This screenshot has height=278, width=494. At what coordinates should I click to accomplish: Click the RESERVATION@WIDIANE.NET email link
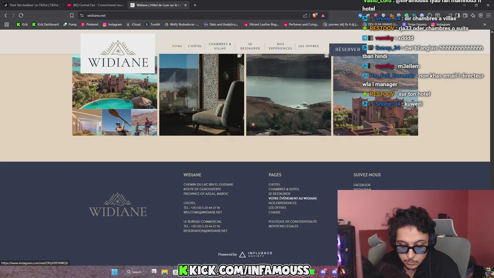point(205,231)
